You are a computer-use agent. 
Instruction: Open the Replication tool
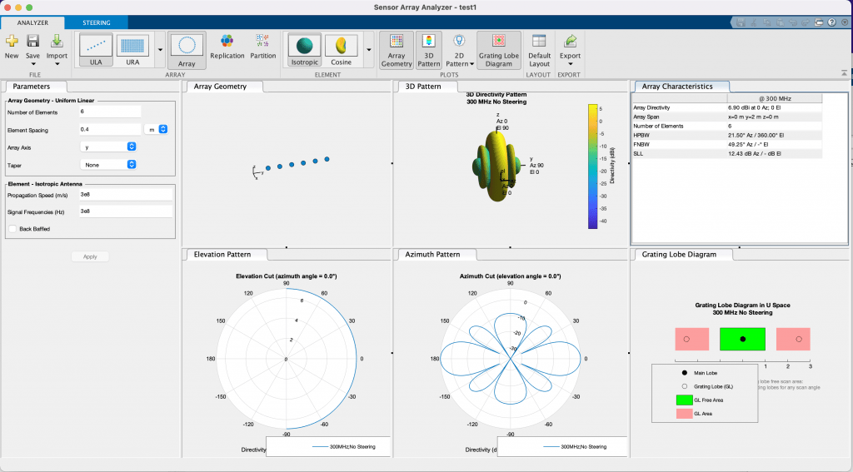pos(227,47)
